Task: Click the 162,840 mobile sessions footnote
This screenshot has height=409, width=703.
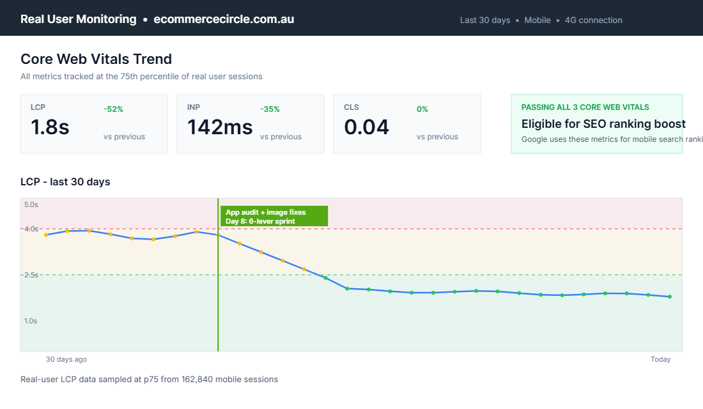Action: 150,380
